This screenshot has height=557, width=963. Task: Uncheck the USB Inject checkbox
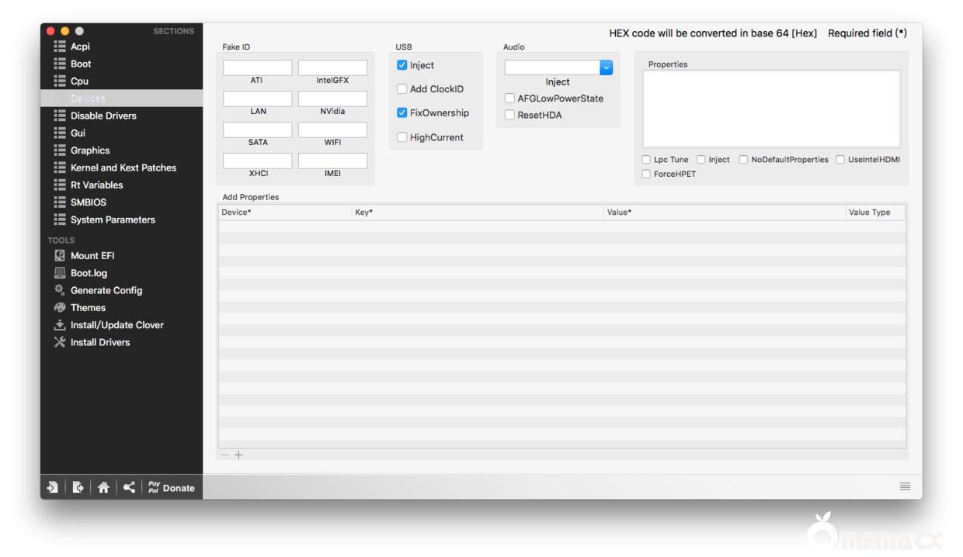point(402,65)
